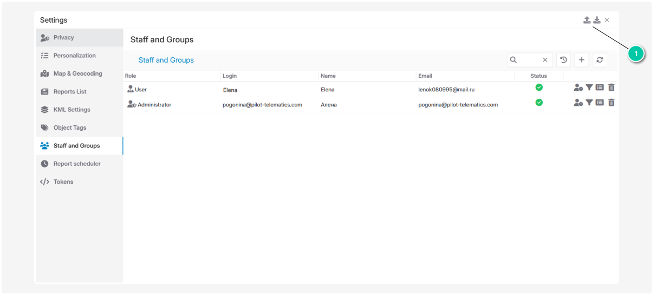
Task: Click the blue Staff and Groups link
Action: [x=166, y=61]
